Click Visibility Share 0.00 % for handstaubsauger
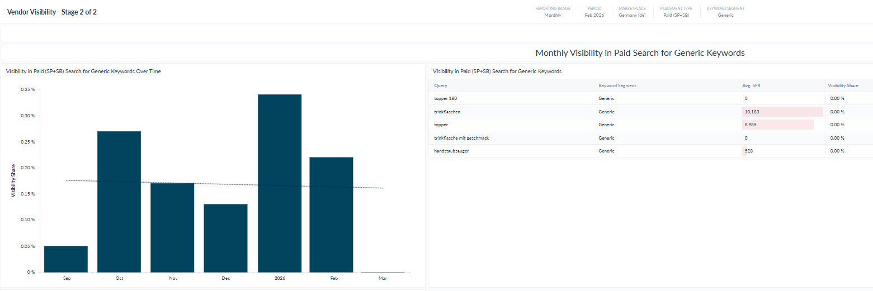The width and height of the screenshot is (873, 291). 837,151
